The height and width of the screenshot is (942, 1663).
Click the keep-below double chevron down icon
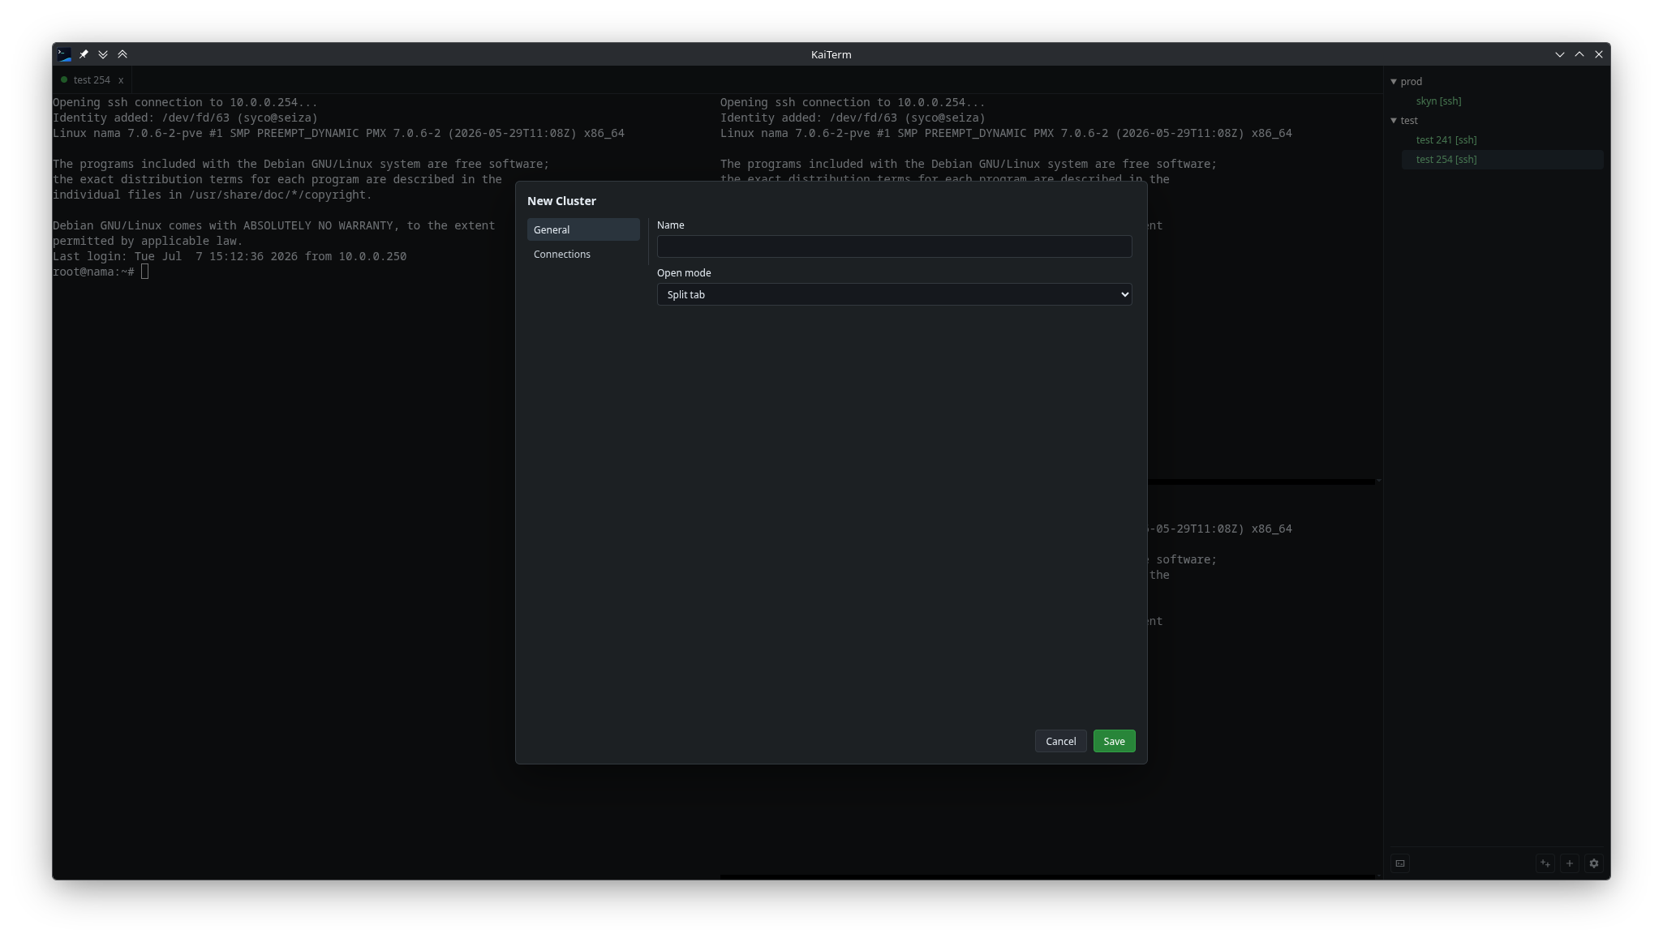[103, 54]
